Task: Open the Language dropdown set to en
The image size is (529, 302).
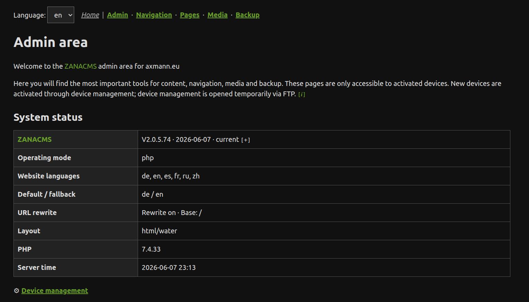Action: (x=61, y=15)
